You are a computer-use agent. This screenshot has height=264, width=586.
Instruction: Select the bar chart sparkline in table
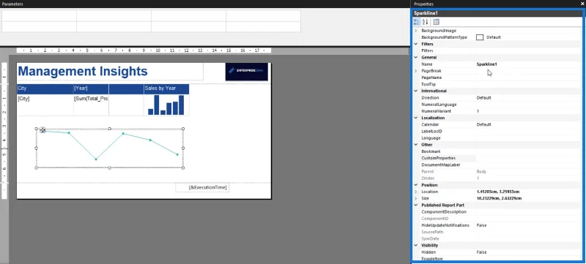click(x=166, y=105)
